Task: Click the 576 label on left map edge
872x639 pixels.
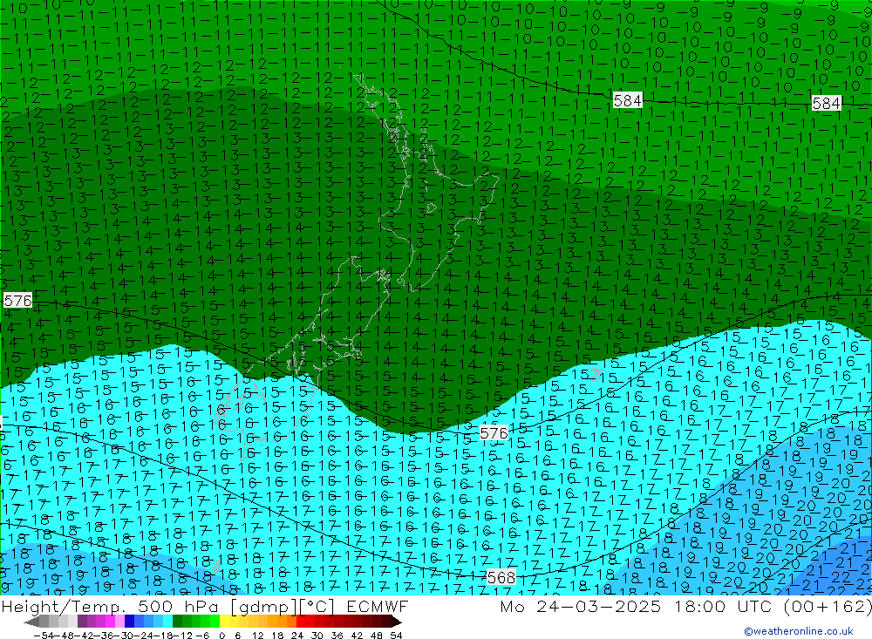Action: coord(17,301)
